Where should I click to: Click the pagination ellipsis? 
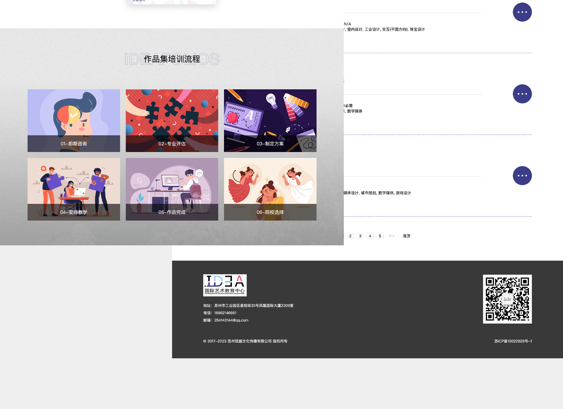(392, 236)
